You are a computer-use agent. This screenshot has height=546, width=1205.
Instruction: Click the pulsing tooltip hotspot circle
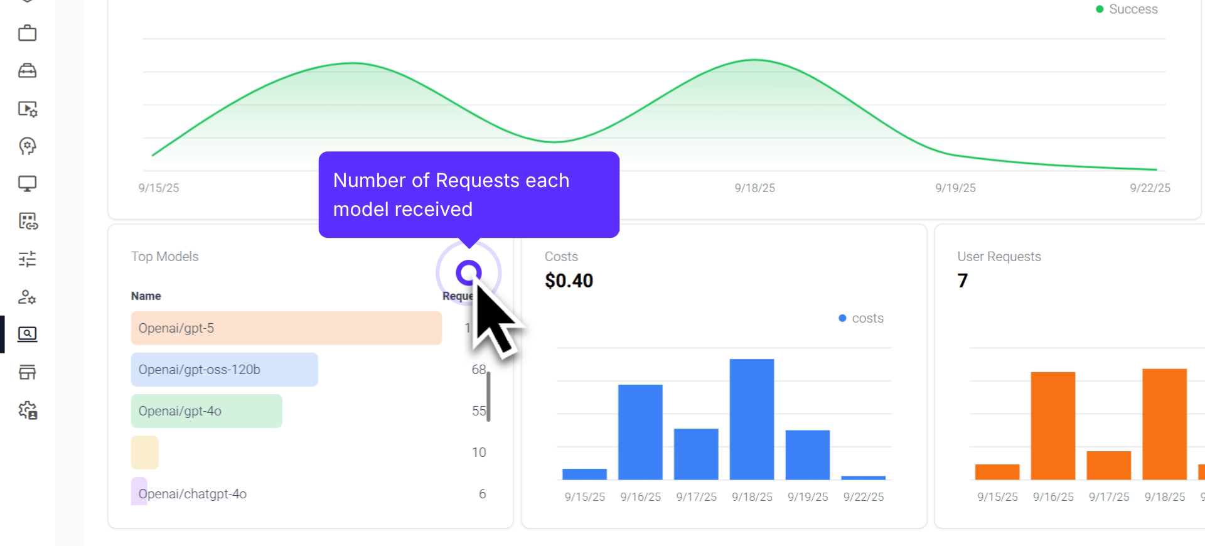(468, 272)
